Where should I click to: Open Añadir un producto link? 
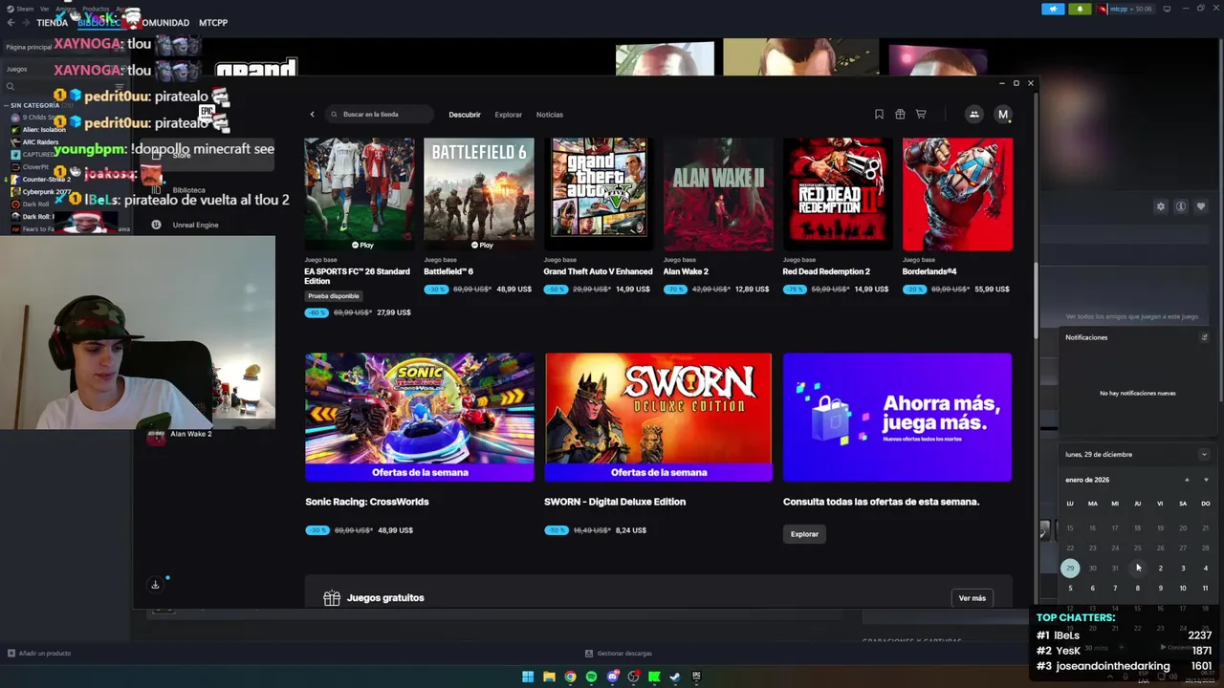(39, 654)
